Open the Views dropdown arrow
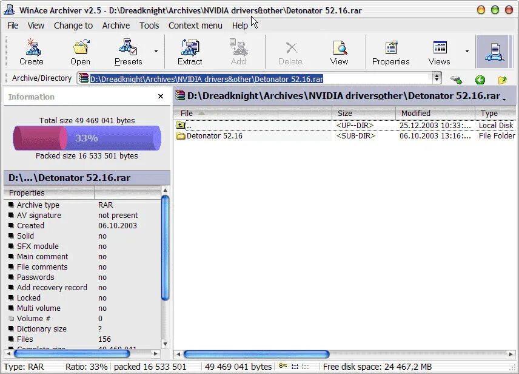519x374 pixels. [x=467, y=52]
